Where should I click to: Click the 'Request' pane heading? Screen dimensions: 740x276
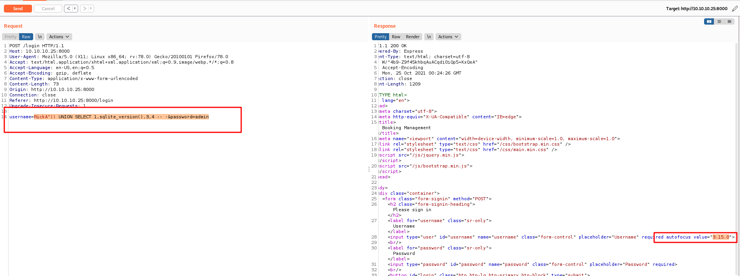point(13,26)
